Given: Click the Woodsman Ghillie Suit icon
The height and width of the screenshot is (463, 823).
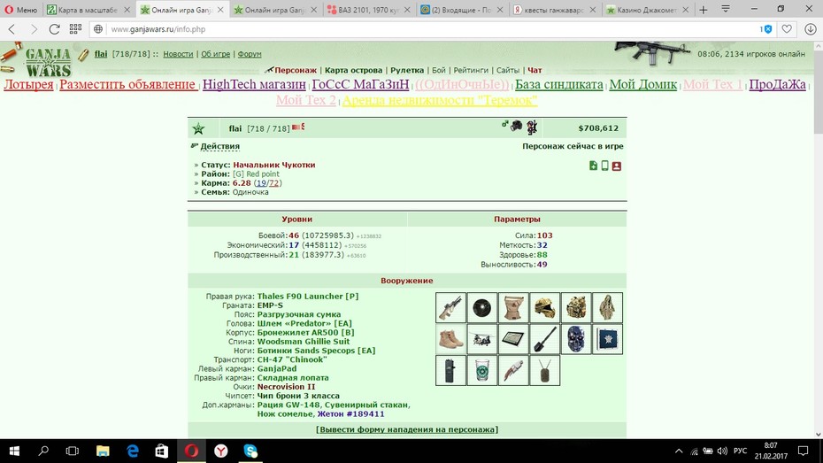Looking at the screenshot, I should 607,307.
